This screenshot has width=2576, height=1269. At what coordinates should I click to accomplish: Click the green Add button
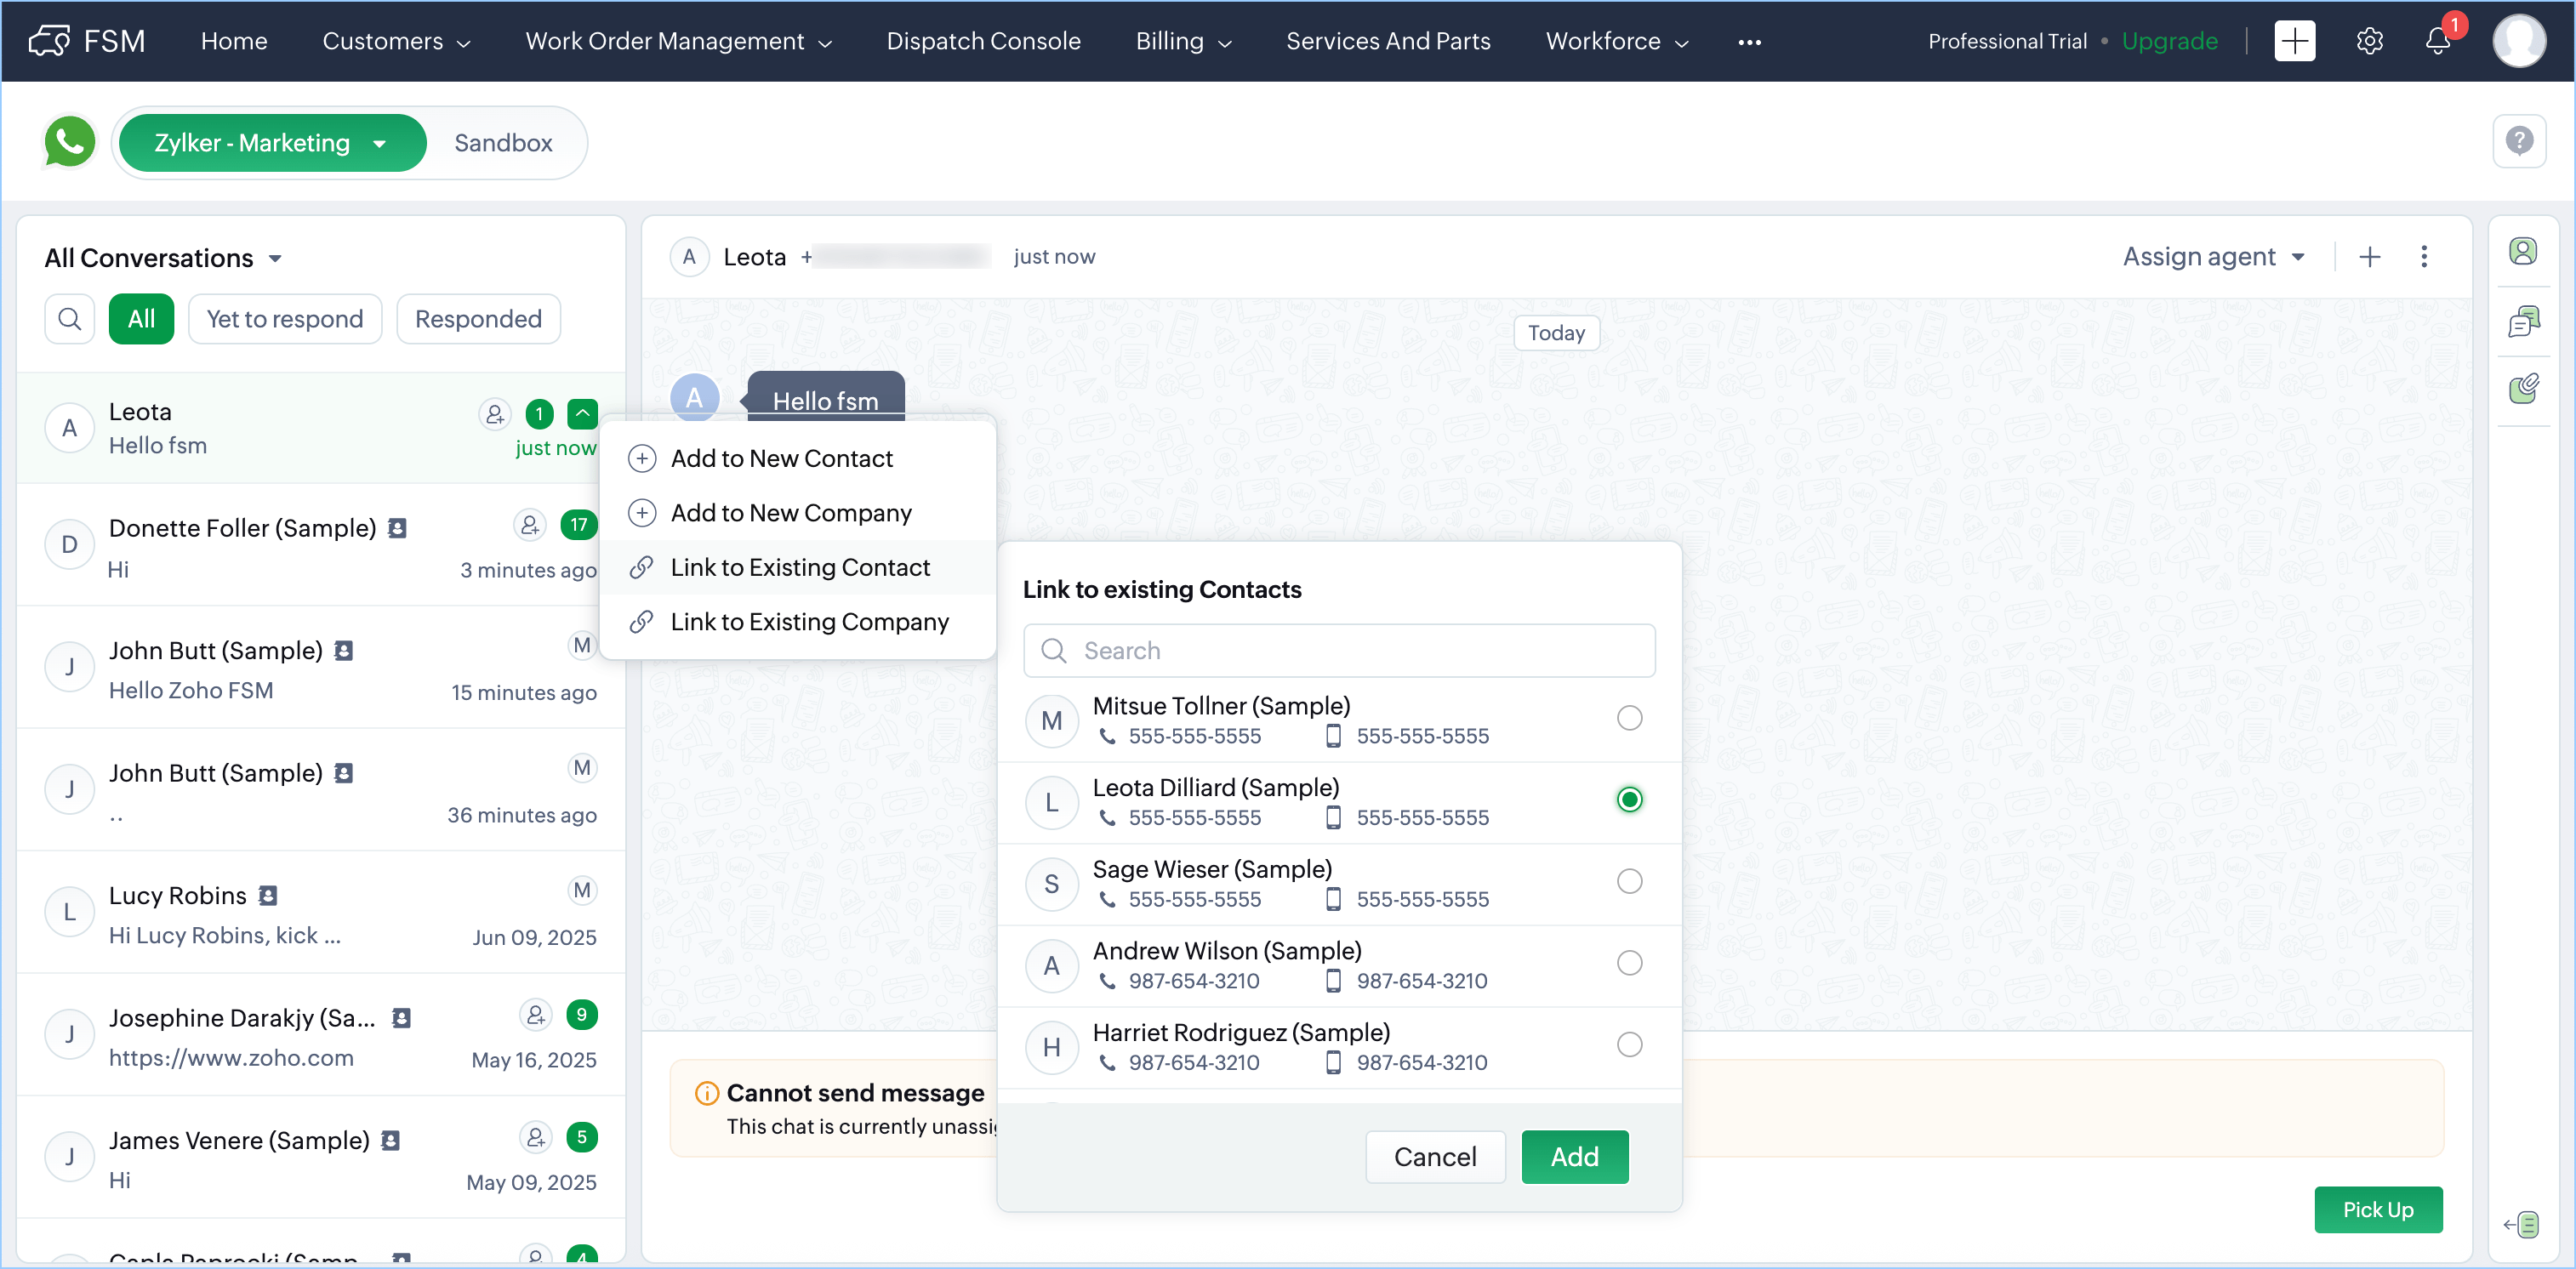pos(1574,1157)
